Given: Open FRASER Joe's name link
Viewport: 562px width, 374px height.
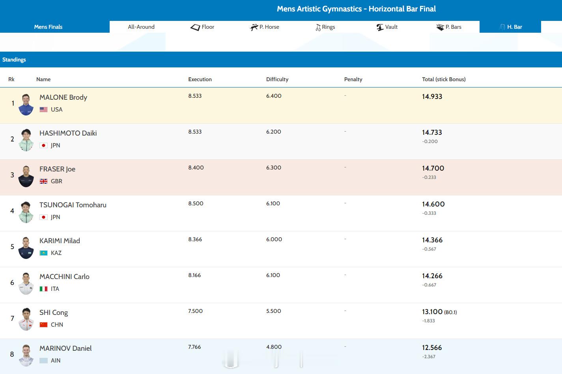Looking at the screenshot, I should [57, 169].
